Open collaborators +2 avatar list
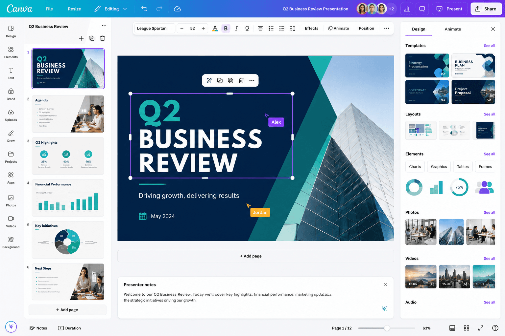This screenshot has width=505, height=336. tap(391, 9)
